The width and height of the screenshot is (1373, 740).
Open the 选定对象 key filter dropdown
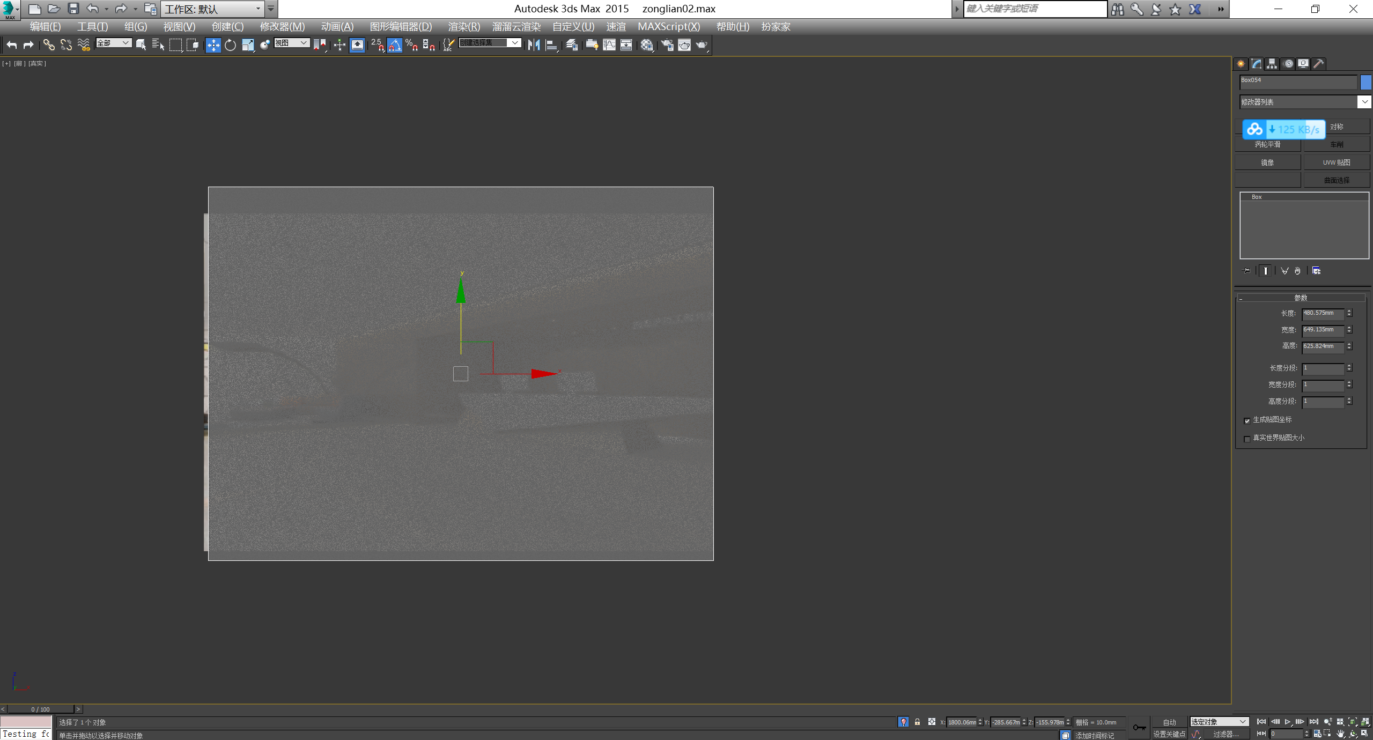coord(1220,722)
